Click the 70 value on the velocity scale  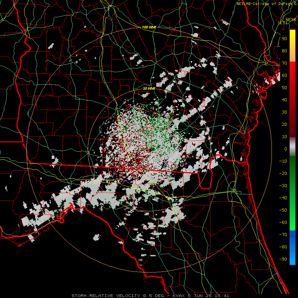(284, 63)
